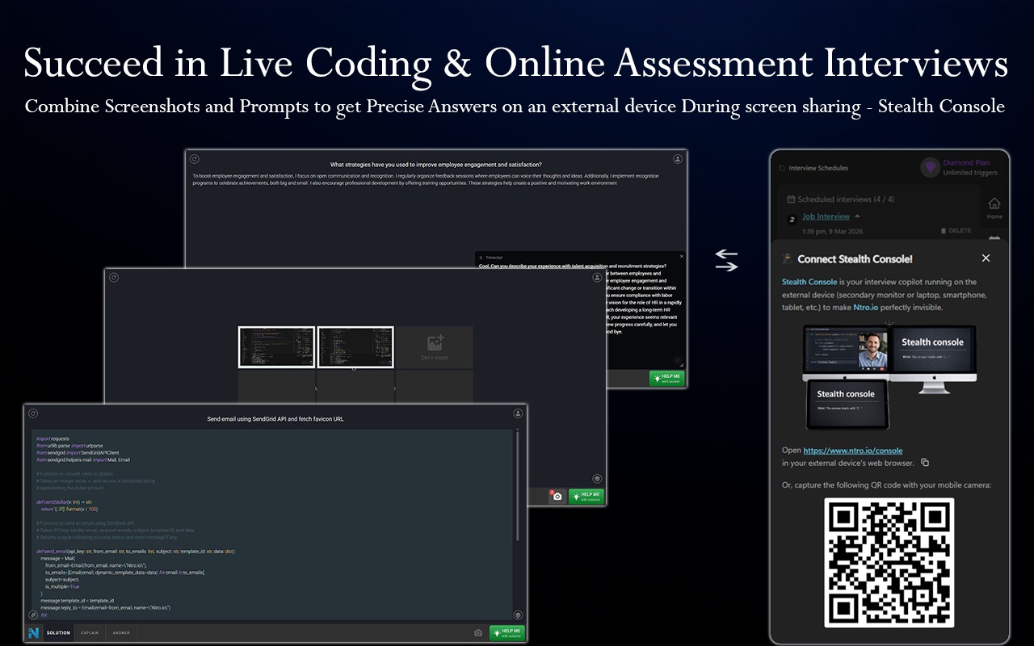Click the attachment icon at the code panel's lower left
Image resolution: width=1034 pixels, height=646 pixels.
pos(33,615)
